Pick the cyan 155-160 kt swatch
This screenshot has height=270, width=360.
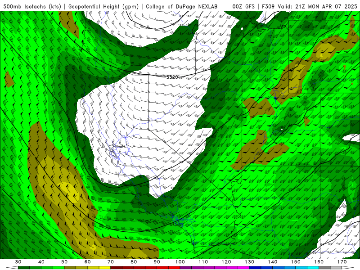click(x=313, y=268)
